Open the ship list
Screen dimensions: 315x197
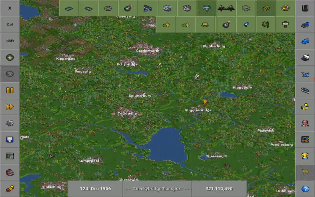305,57
